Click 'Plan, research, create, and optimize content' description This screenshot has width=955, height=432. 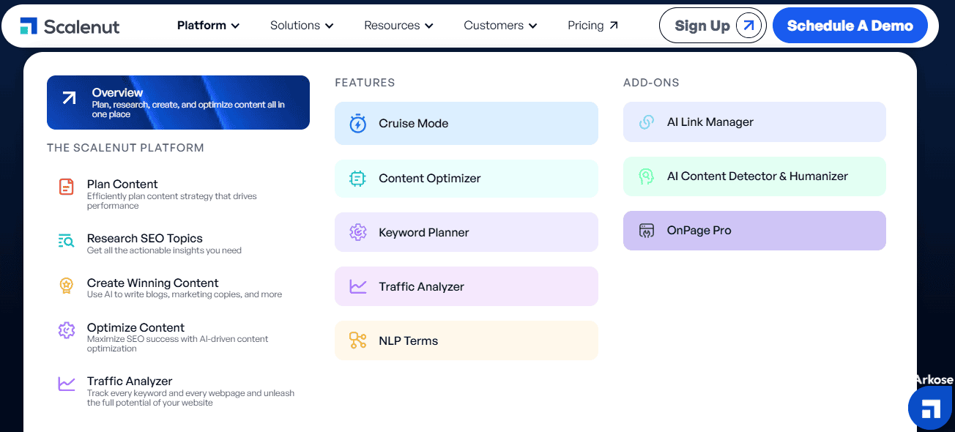click(x=188, y=109)
